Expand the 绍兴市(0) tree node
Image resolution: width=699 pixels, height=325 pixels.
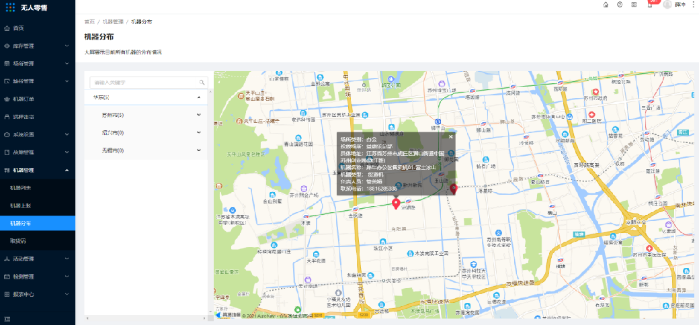point(146,133)
